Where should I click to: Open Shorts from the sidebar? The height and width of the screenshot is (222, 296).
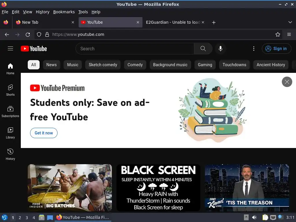coord(10,90)
